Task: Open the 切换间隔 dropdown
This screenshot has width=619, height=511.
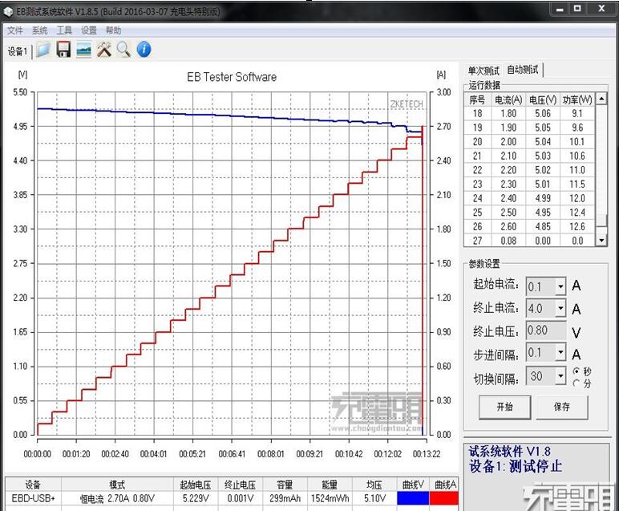Action: pos(560,378)
